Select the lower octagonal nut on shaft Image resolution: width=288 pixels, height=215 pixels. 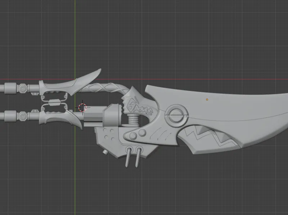tap(23, 116)
